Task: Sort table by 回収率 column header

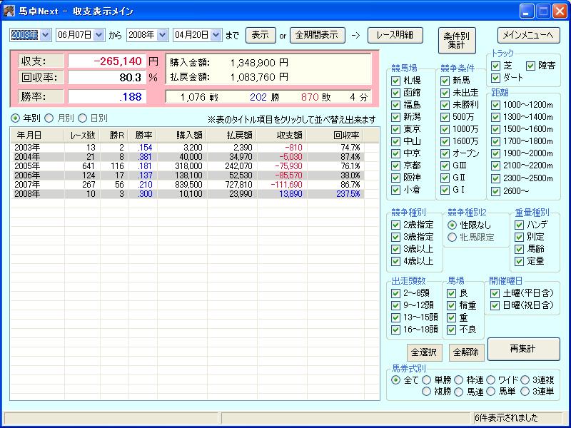Action: coord(345,134)
